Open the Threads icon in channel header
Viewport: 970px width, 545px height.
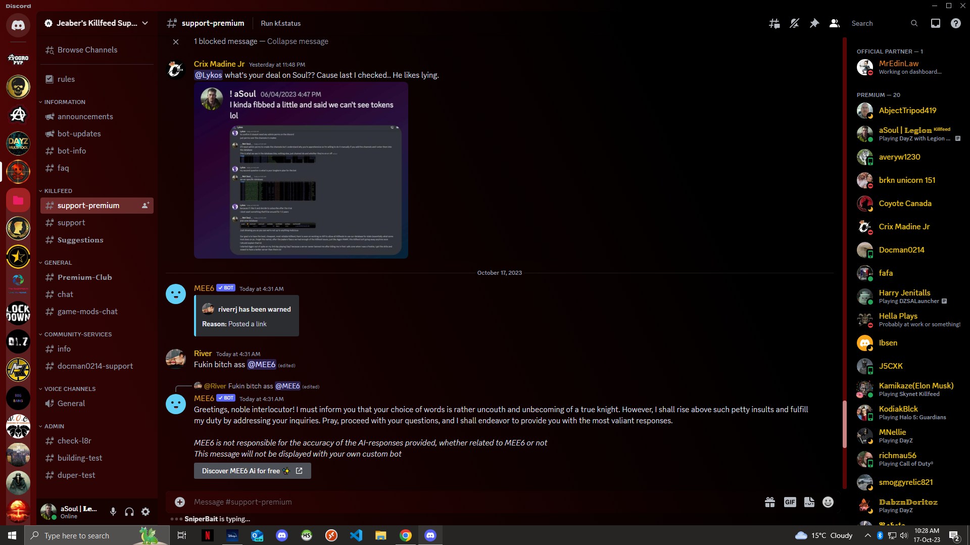[x=774, y=23]
